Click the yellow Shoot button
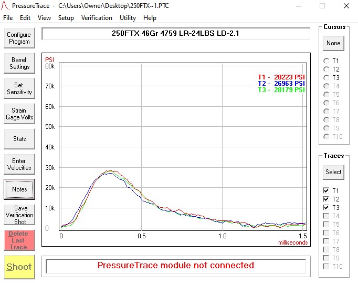 (19, 267)
